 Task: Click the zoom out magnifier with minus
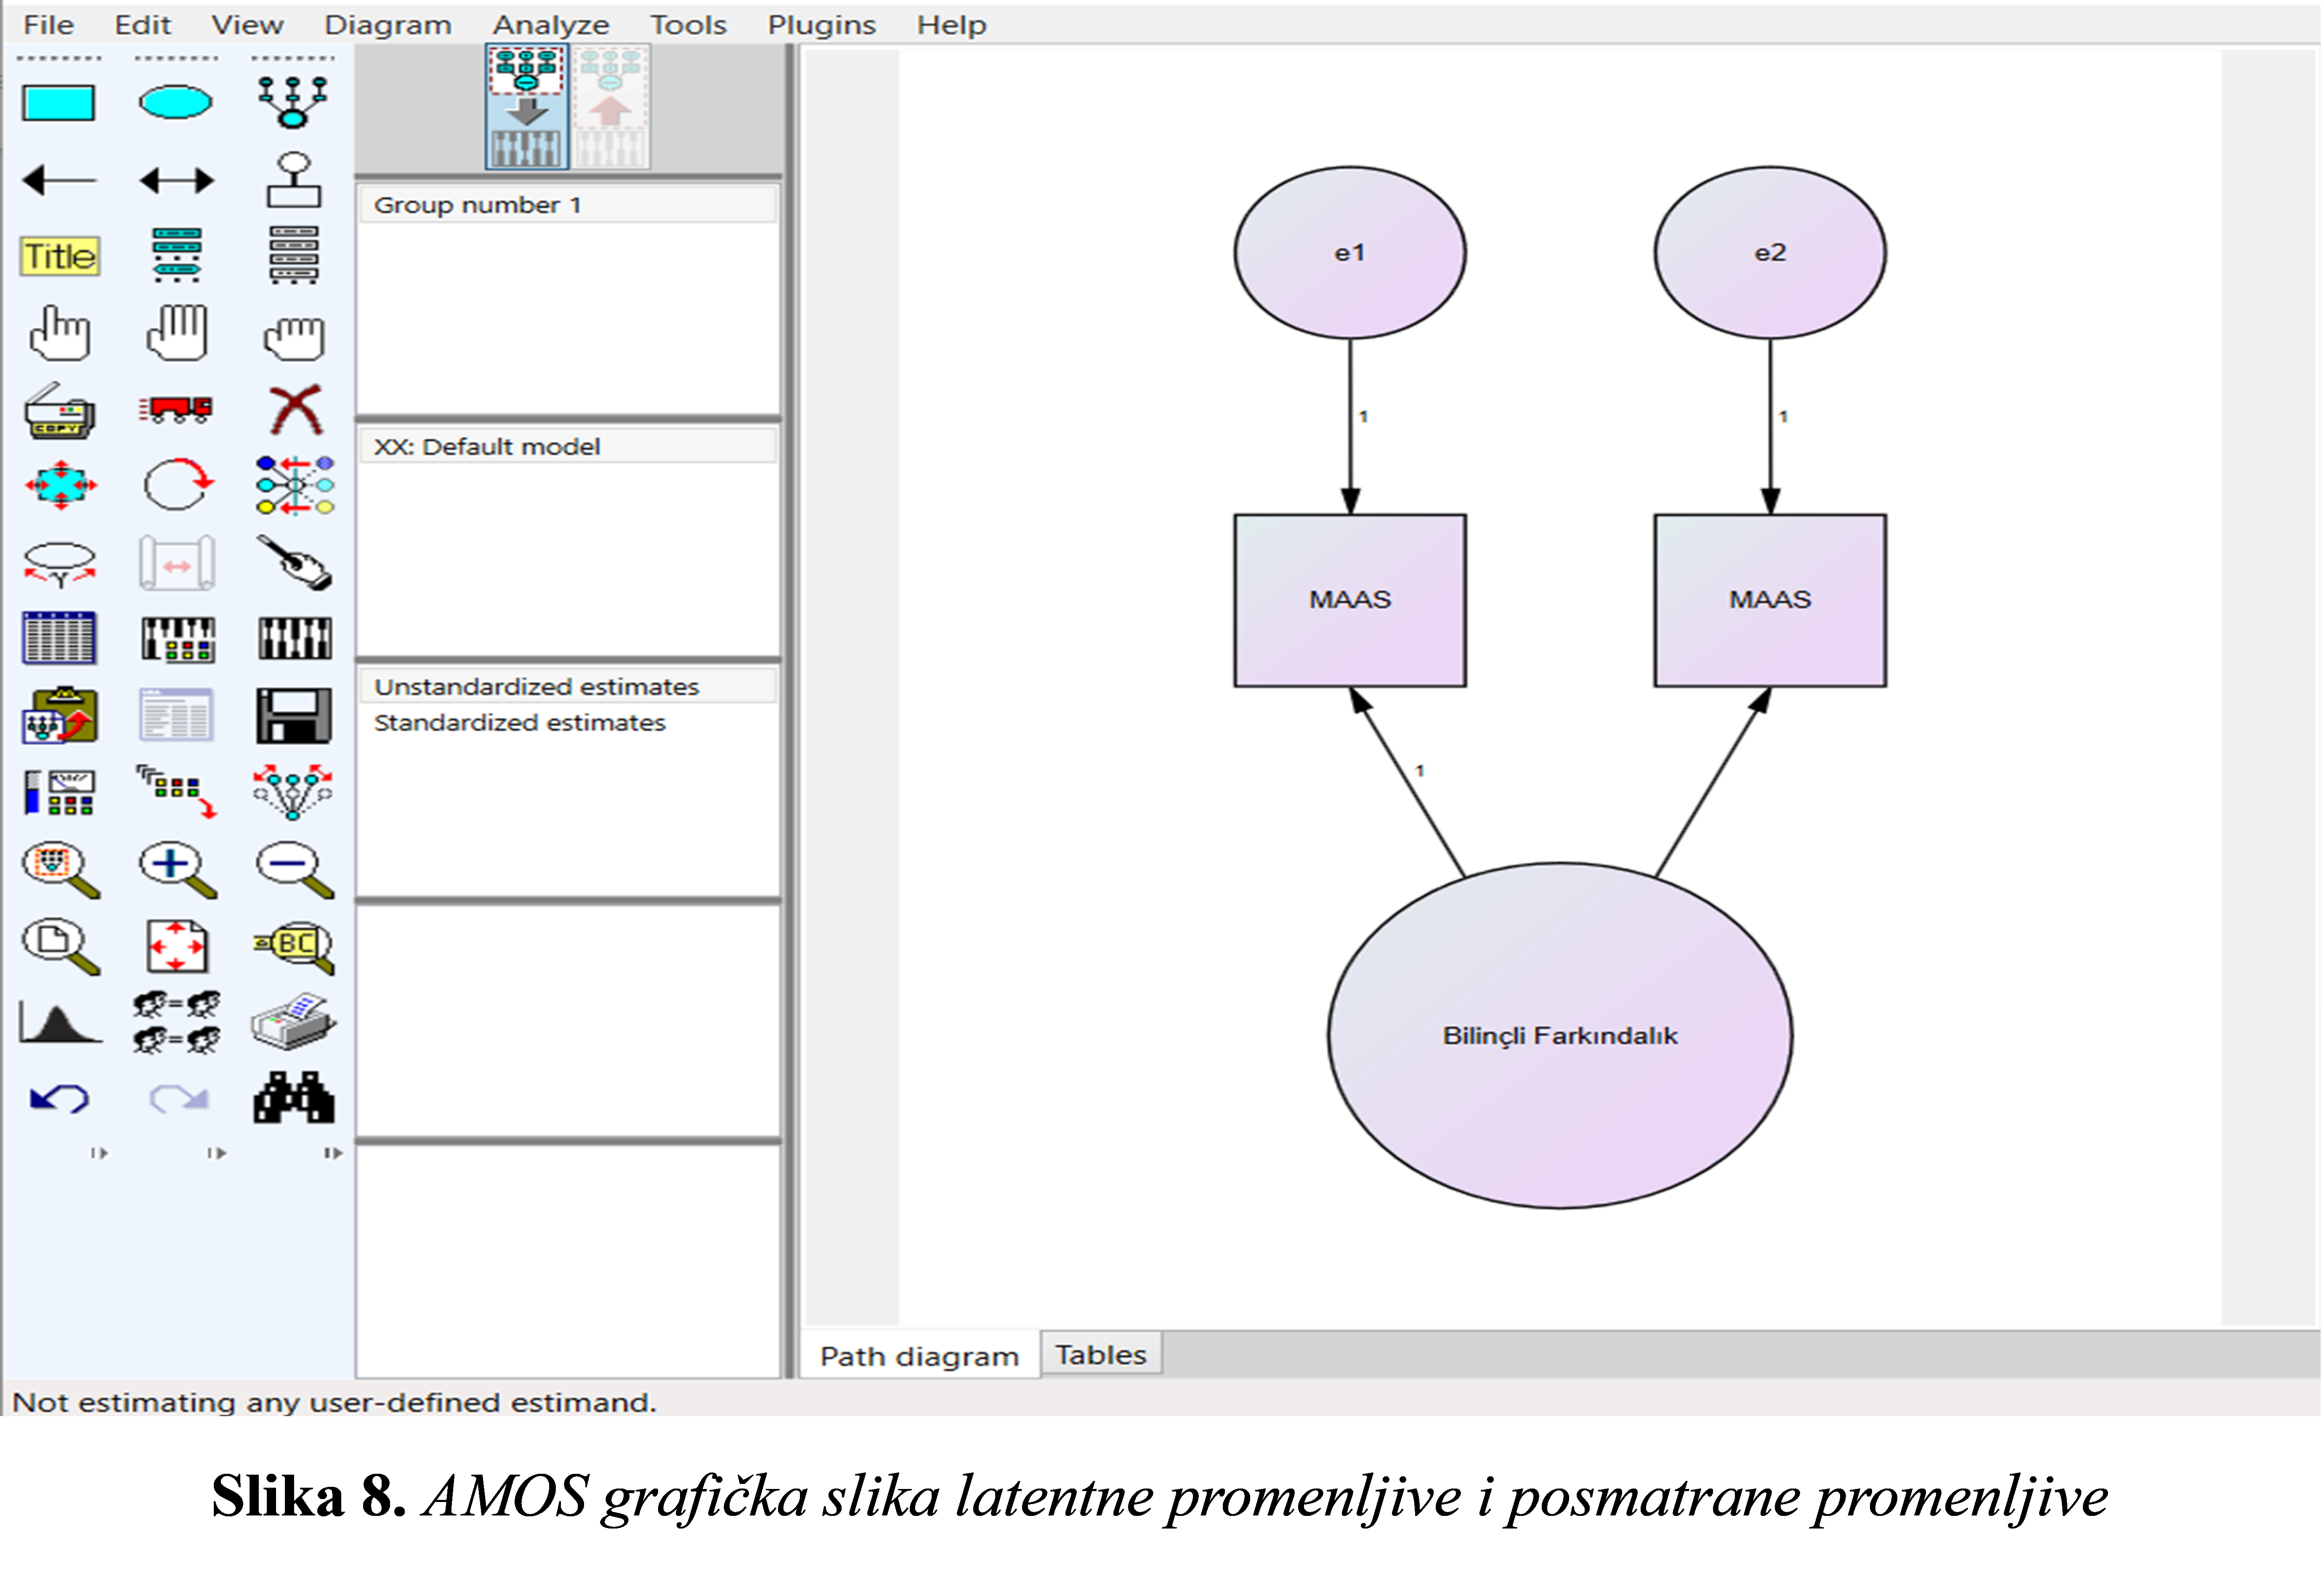(x=294, y=870)
